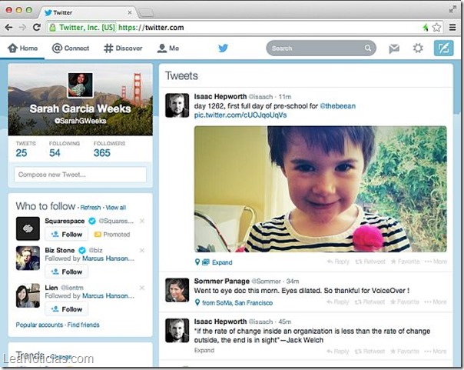Click Squarespace verified badge
This screenshot has width=464, height=370.
[92, 221]
